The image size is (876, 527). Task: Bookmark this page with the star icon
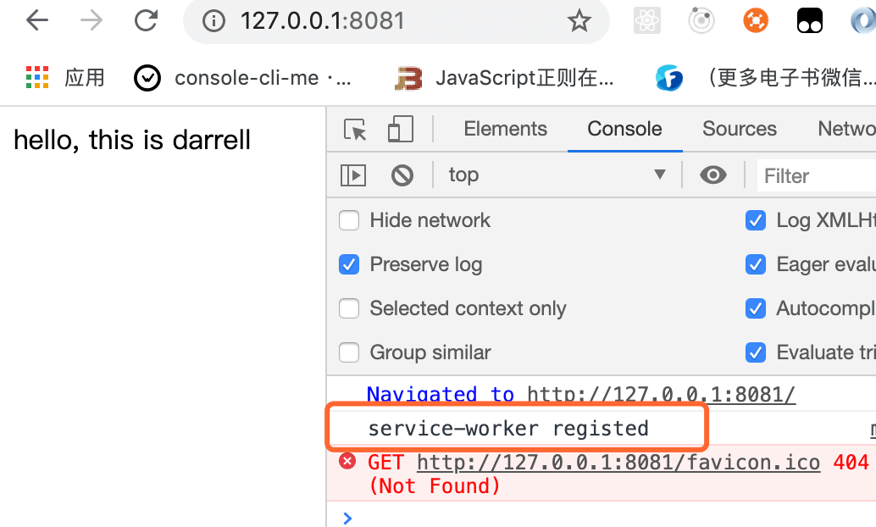(579, 21)
